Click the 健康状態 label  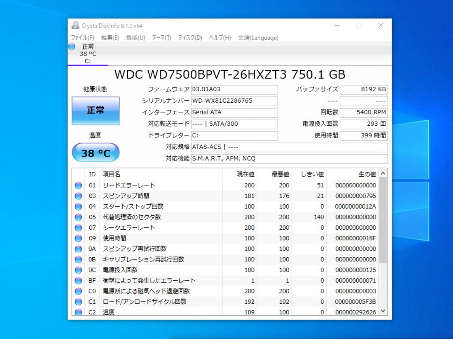95,89
